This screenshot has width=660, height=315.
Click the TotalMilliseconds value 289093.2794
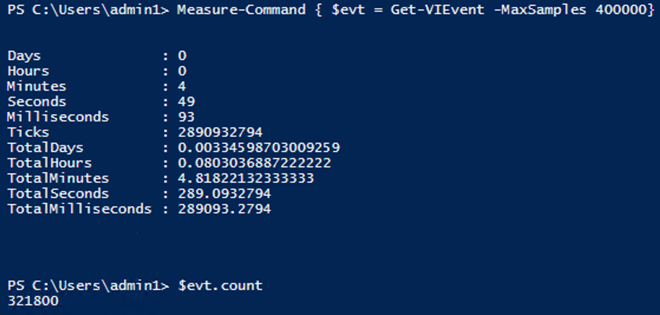tap(224, 209)
